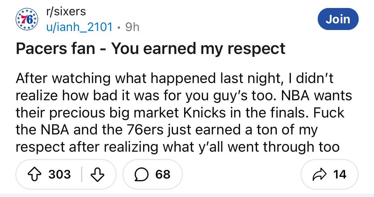The width and height of the screenshot is (374, 197).
Task: Click the divider between vote arrows
Action: [x=82, y=174]
